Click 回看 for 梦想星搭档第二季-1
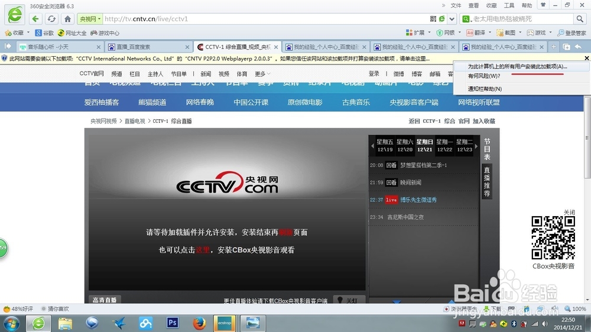The width and height of the screenshot is (591, 332). [x=391, y=165]
